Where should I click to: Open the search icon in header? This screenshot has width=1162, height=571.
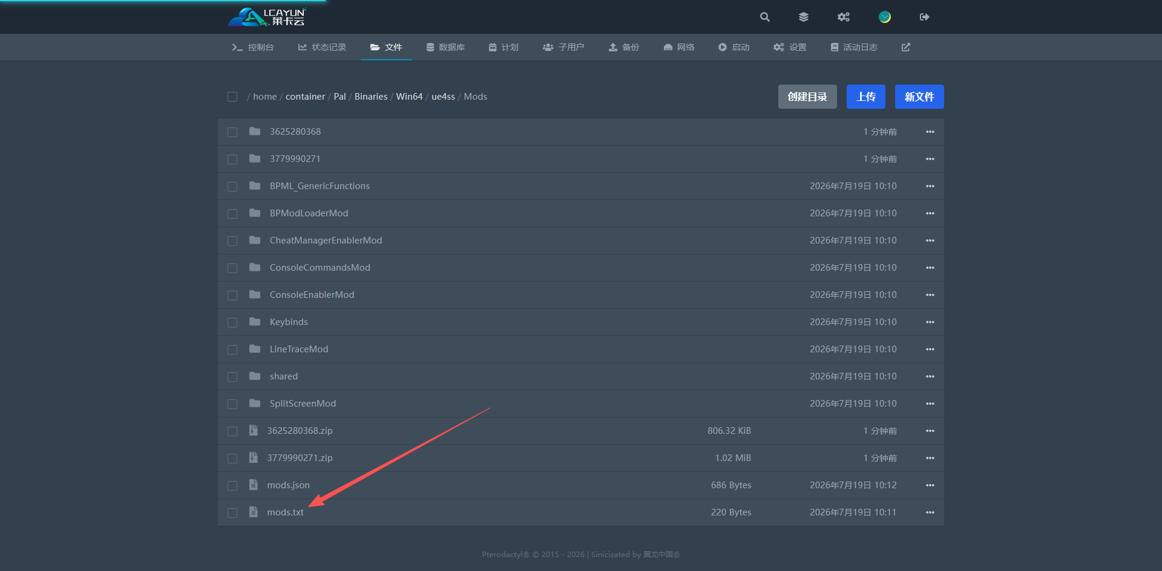[765, 17]
